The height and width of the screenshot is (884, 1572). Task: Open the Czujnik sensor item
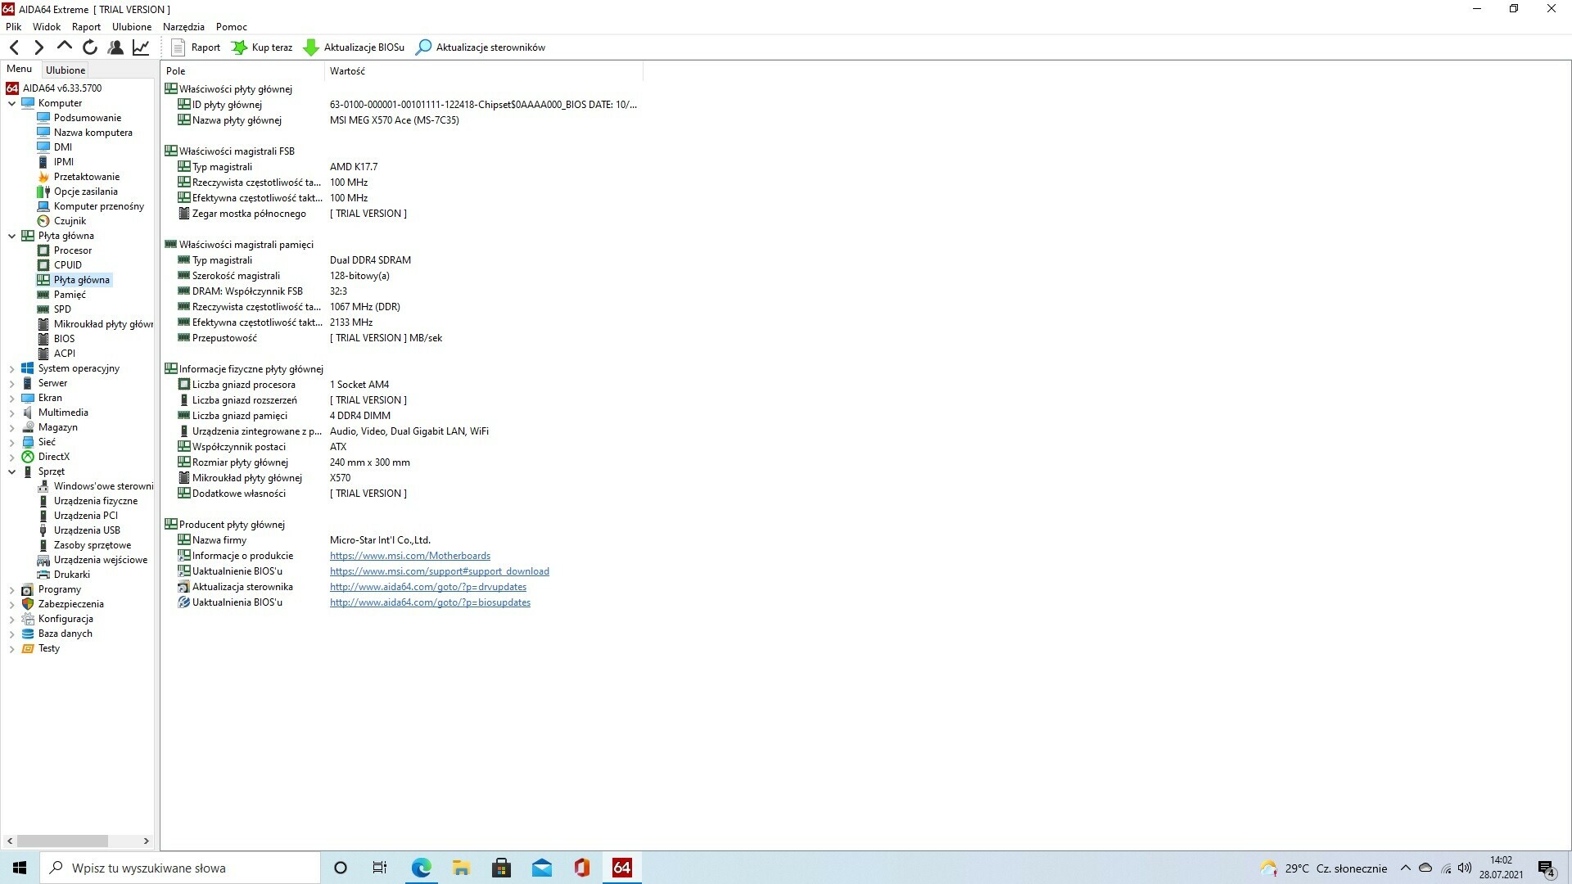point(70,221)
